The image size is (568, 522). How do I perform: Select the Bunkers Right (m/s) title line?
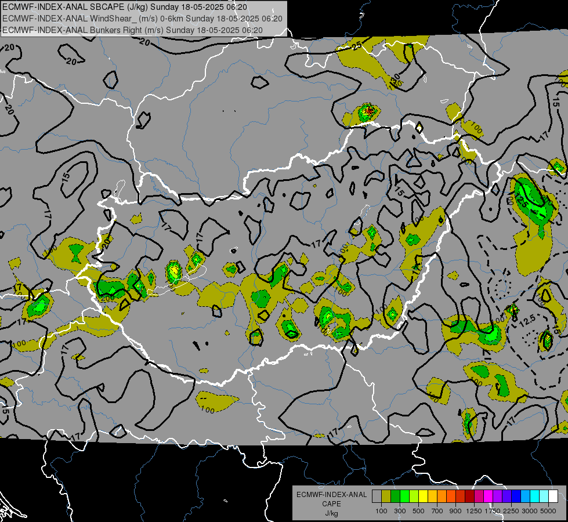click(132, 30)
